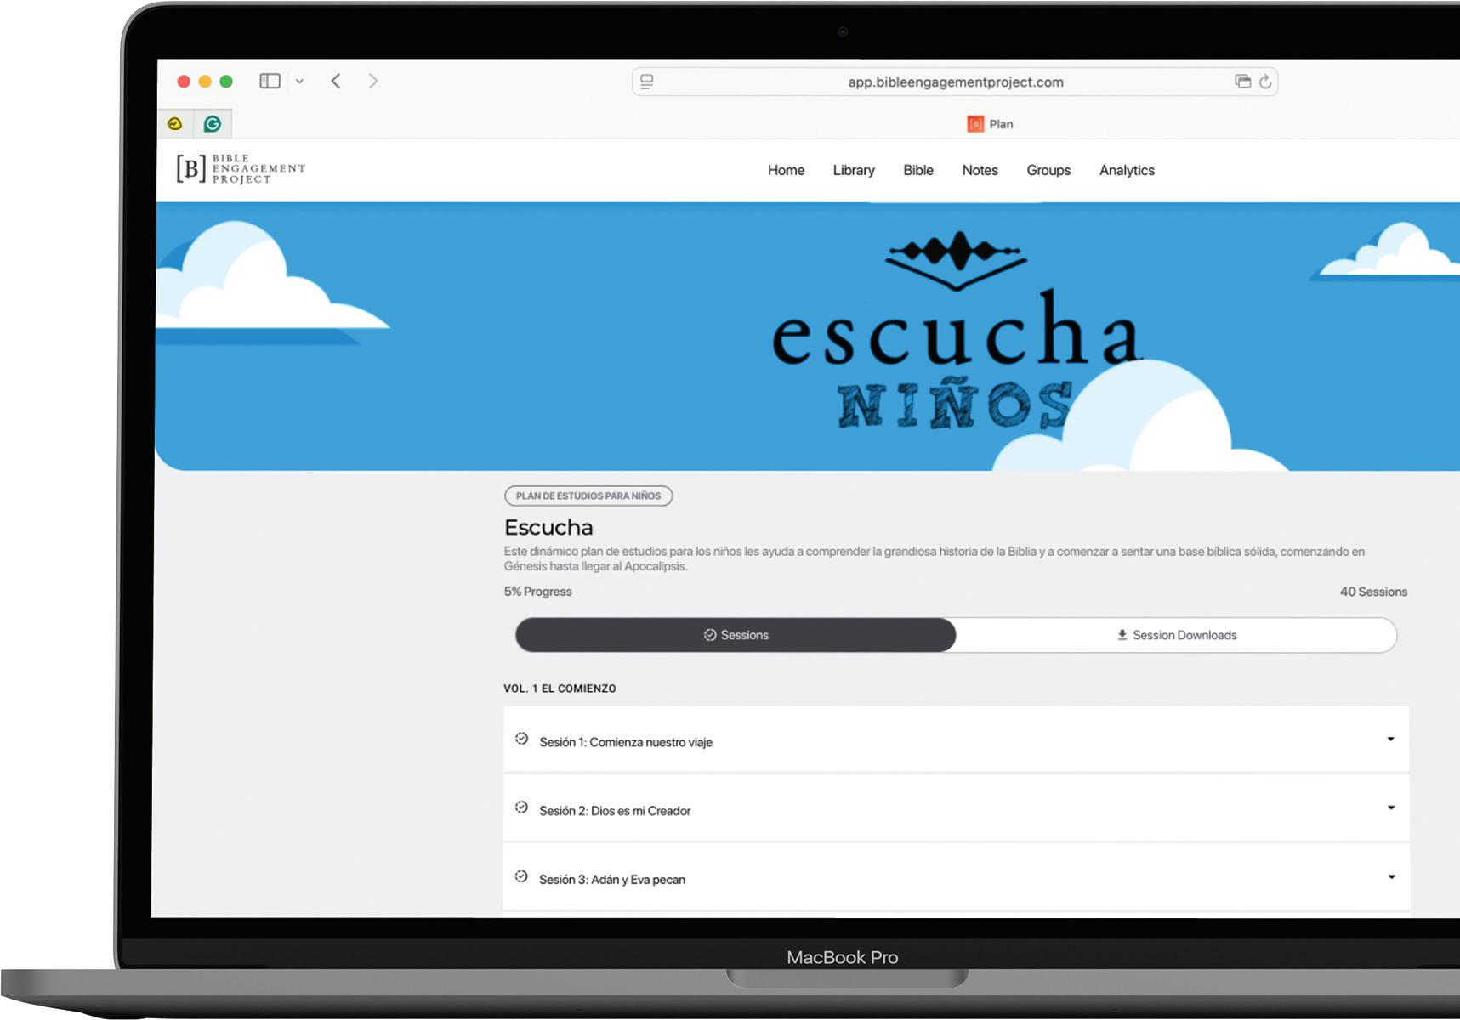1460x1020 pixels.
Task: Reload the page with refresh icon
Action: coord(1265,82)
